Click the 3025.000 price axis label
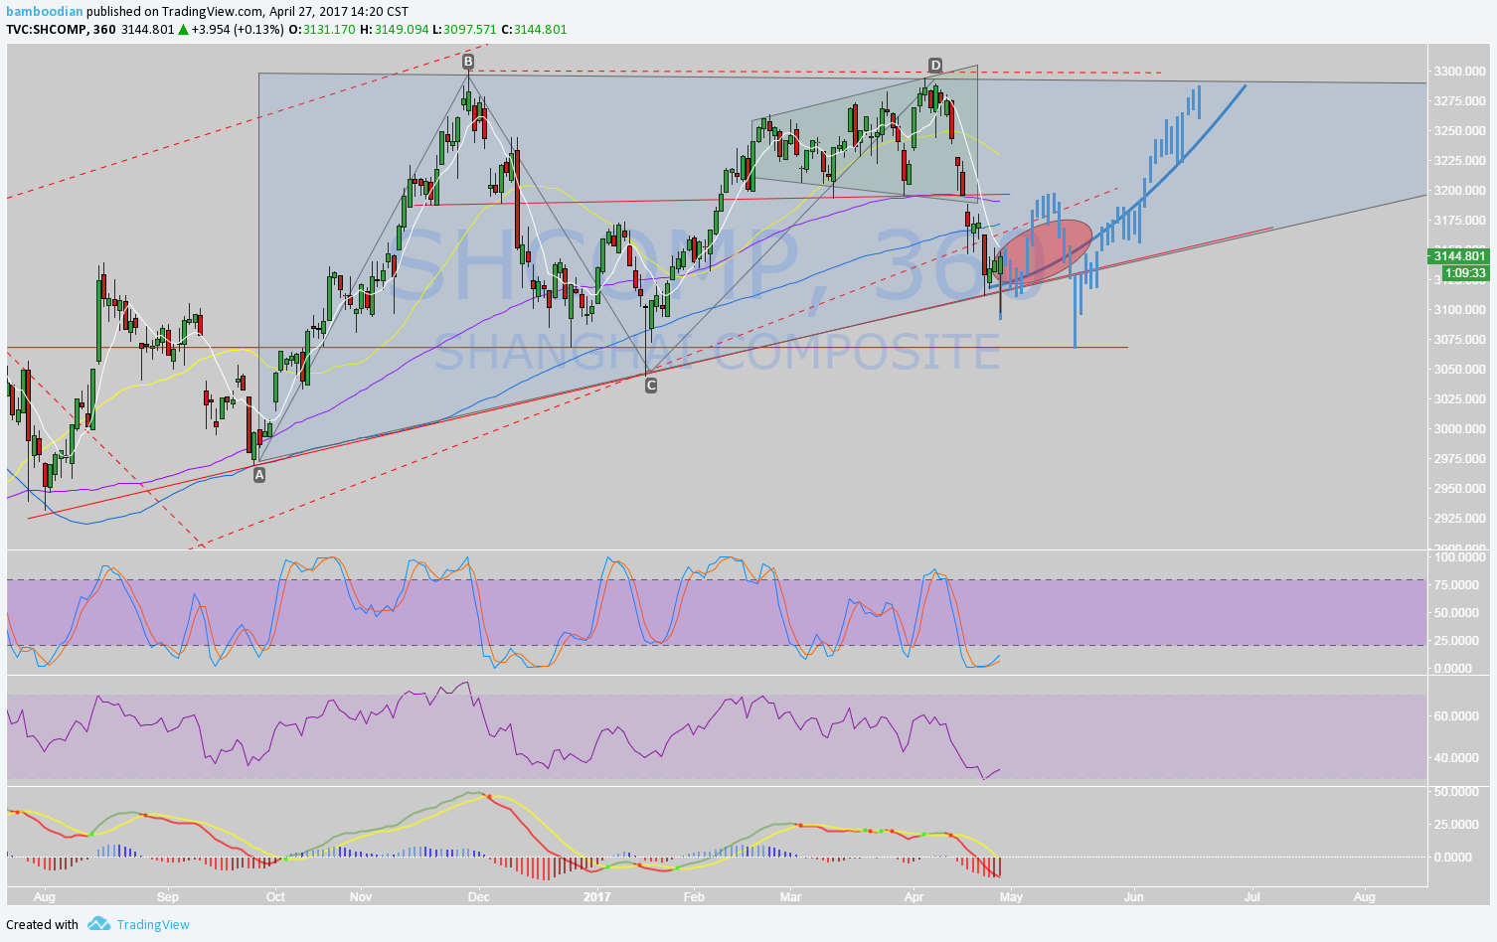The image size is (1497, 942). coord(1459,399)
